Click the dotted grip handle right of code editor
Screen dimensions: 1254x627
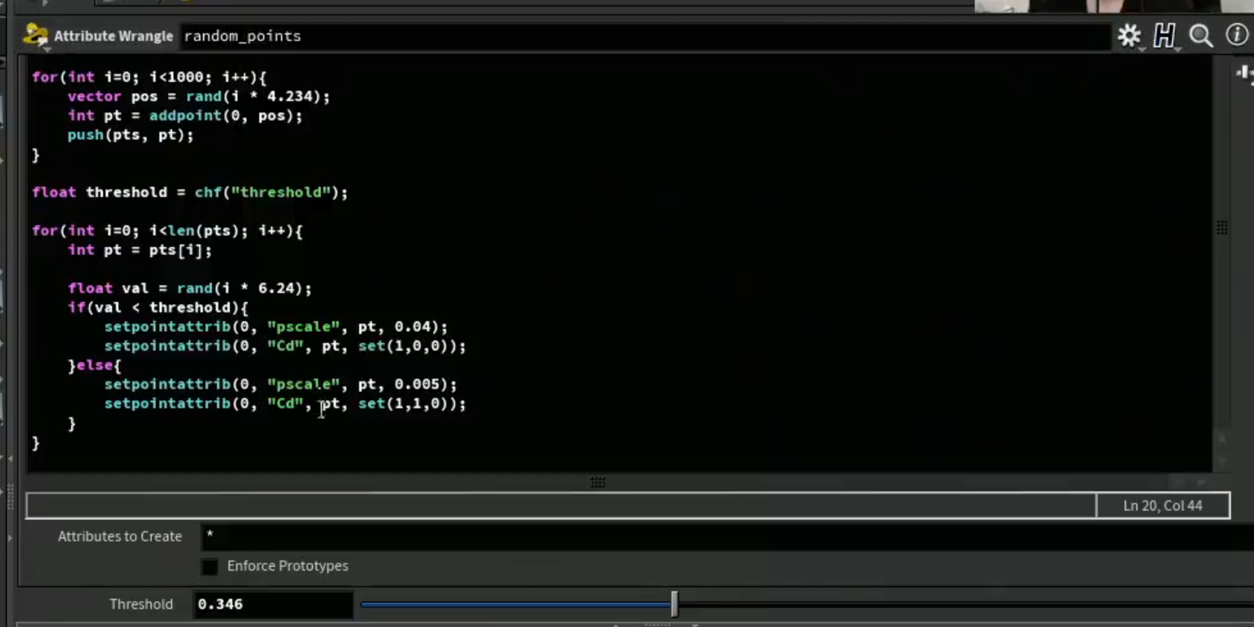pyautogui.click(x=1222, y=227)
